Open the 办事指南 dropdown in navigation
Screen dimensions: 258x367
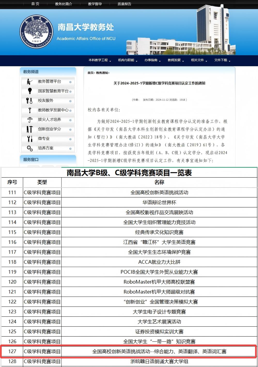tap(152, 60)
